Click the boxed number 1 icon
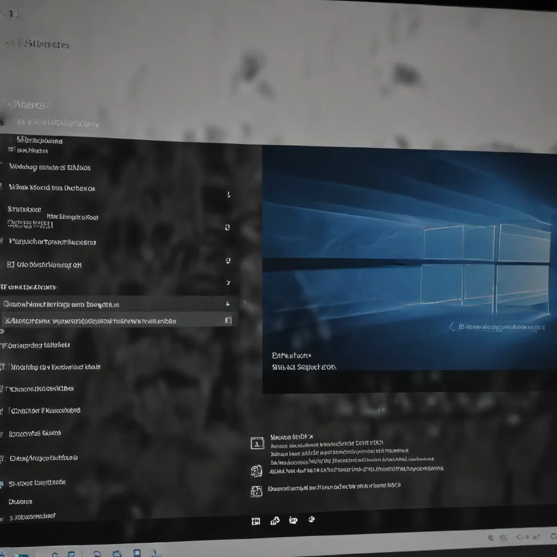 (x=257, y=443)
